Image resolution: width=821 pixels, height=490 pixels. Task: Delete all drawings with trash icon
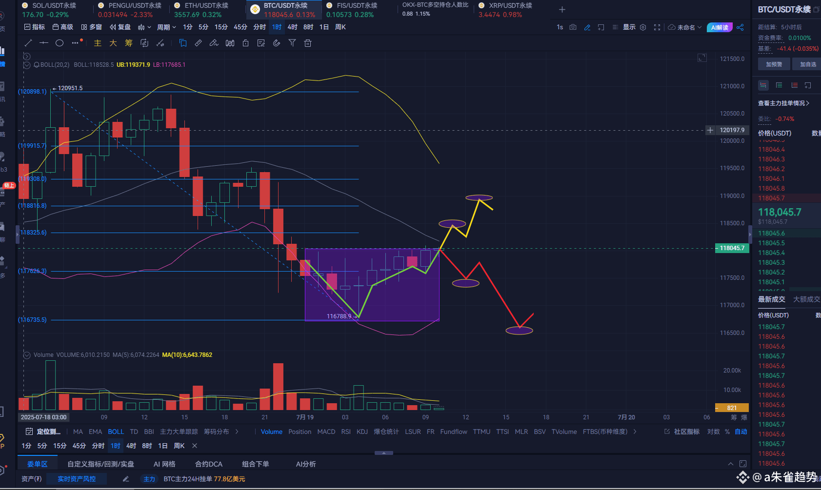[308, 43]
